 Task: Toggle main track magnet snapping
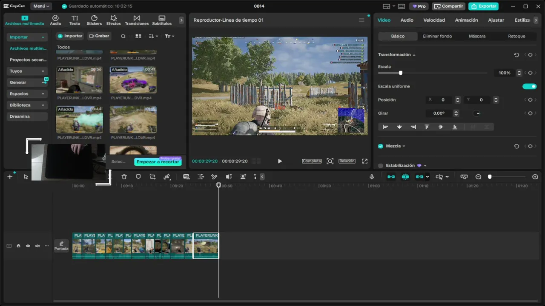click(x=391, y=177)
